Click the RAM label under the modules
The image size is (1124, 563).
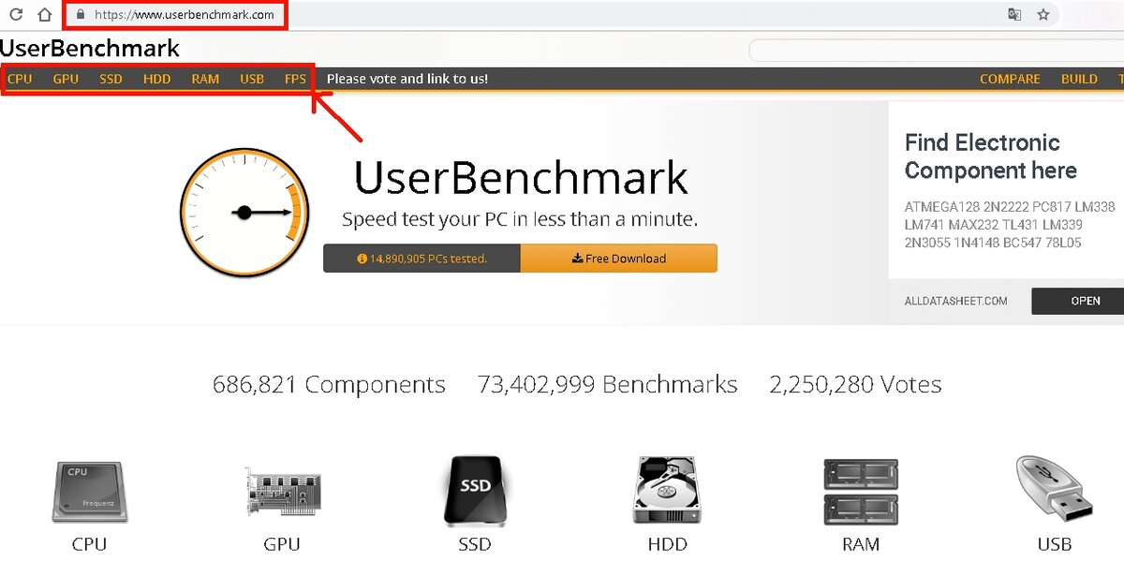(x=861, y=544)
